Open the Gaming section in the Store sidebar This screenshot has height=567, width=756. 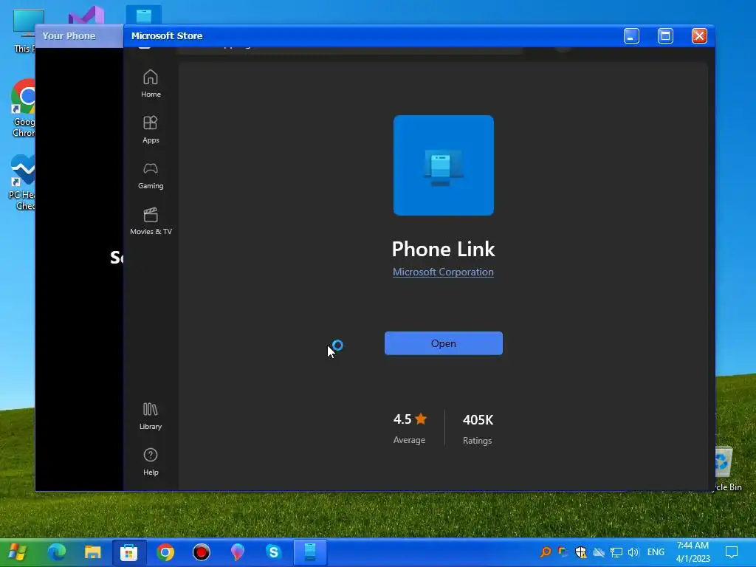(151, 175)
